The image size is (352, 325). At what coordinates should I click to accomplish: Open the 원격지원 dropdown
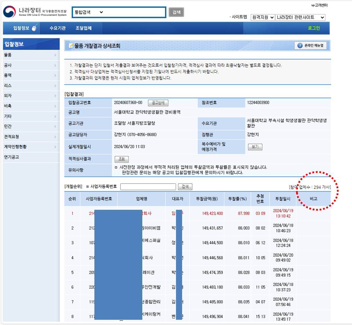[263, 17]
